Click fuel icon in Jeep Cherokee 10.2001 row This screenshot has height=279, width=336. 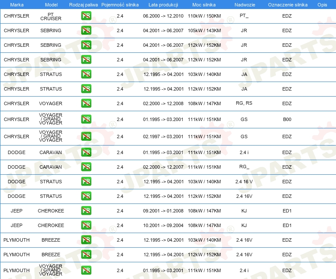(86, 225)
